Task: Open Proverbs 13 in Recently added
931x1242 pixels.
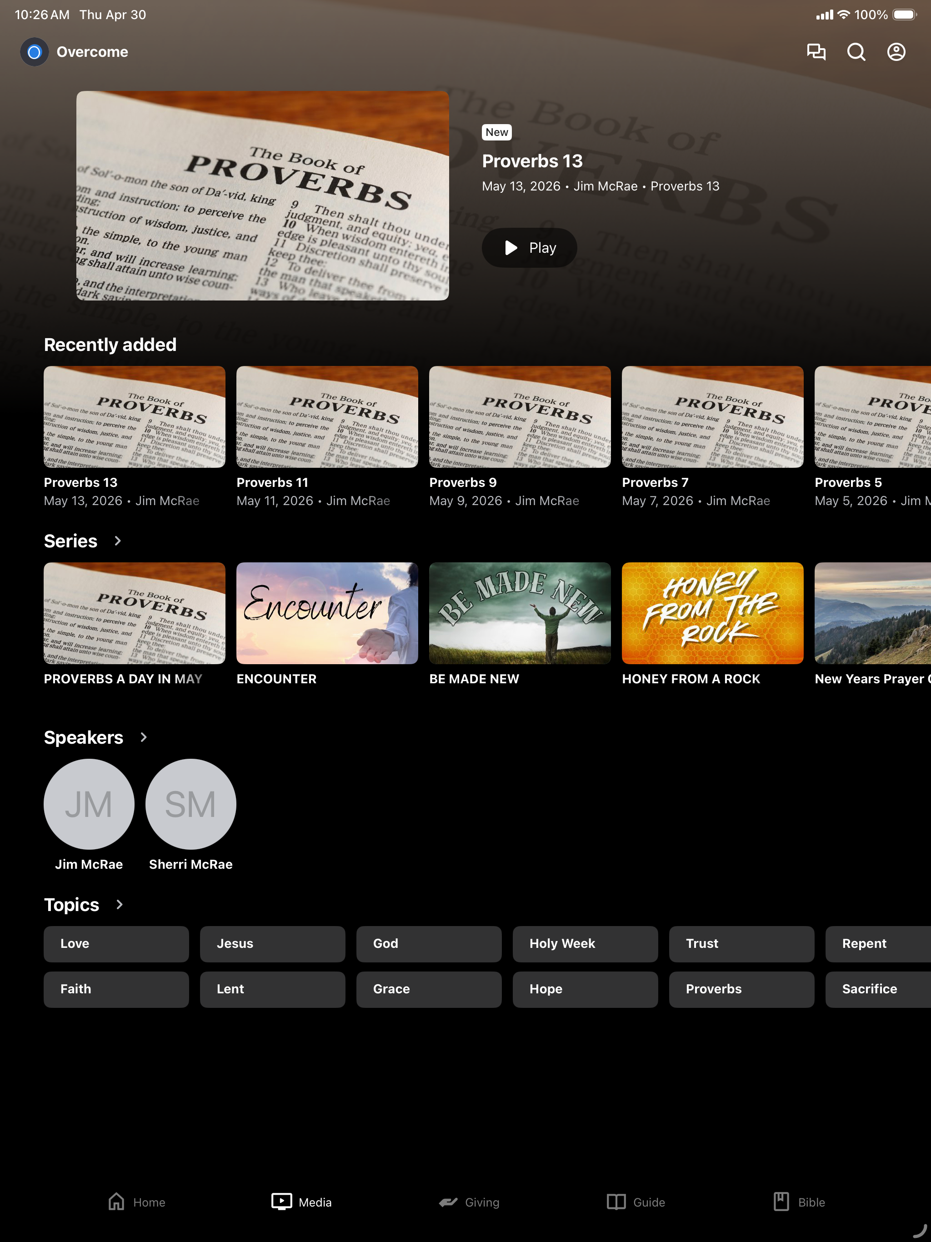Action: click(x=135, y=416)
